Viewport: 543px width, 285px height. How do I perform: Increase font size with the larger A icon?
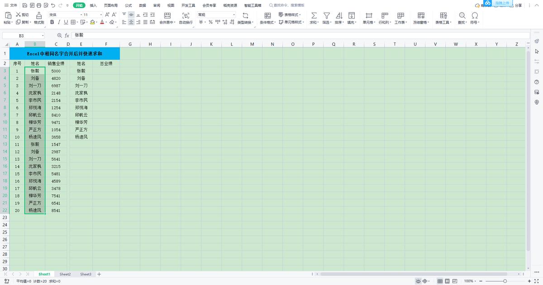pyautogui.click(x=107, y=14)
